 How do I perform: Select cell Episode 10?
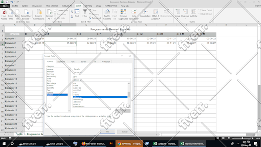(x=15, y=79)
